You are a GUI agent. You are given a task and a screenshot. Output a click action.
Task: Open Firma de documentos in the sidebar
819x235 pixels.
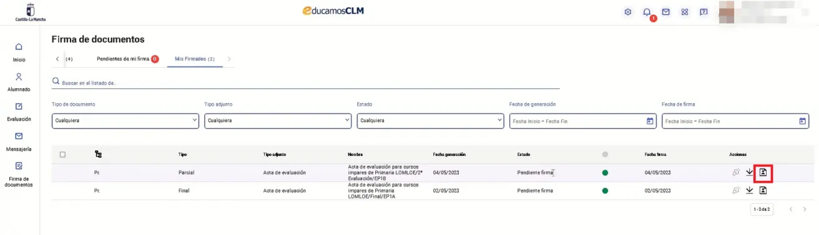[19, 174]
